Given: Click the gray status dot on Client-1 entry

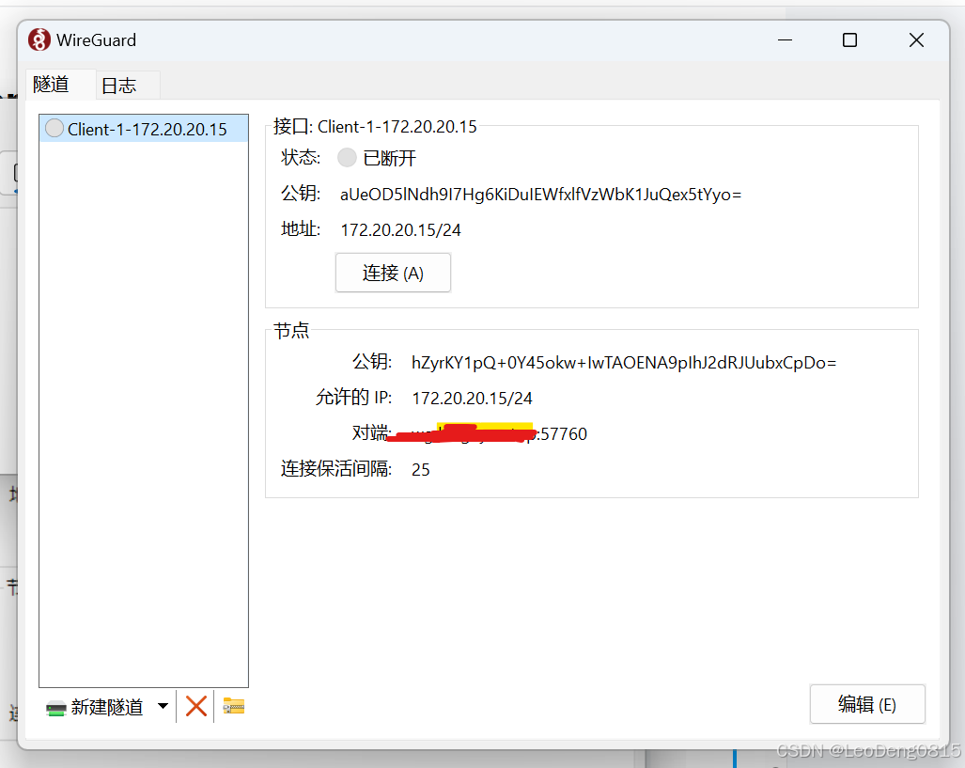Looking at the screenshot, I should click(x=54, y=129).
